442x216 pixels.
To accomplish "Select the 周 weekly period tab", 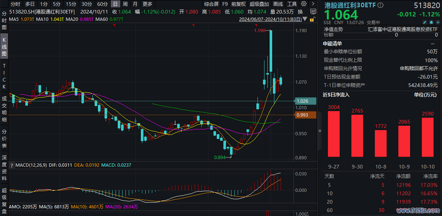I will 125,4.
